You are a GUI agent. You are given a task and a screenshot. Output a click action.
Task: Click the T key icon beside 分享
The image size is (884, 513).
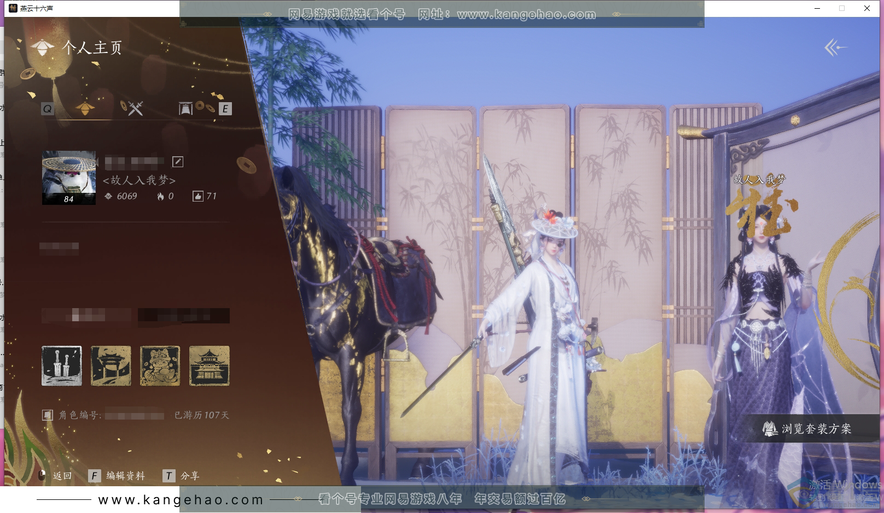coord(168,476)
